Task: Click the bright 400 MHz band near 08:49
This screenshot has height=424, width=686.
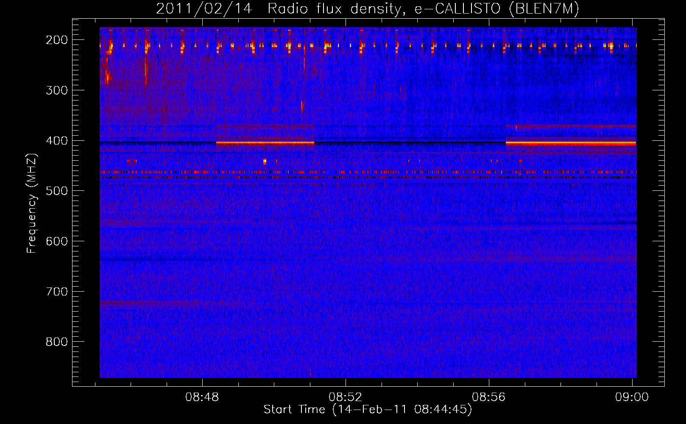Action: pos(265,143)
